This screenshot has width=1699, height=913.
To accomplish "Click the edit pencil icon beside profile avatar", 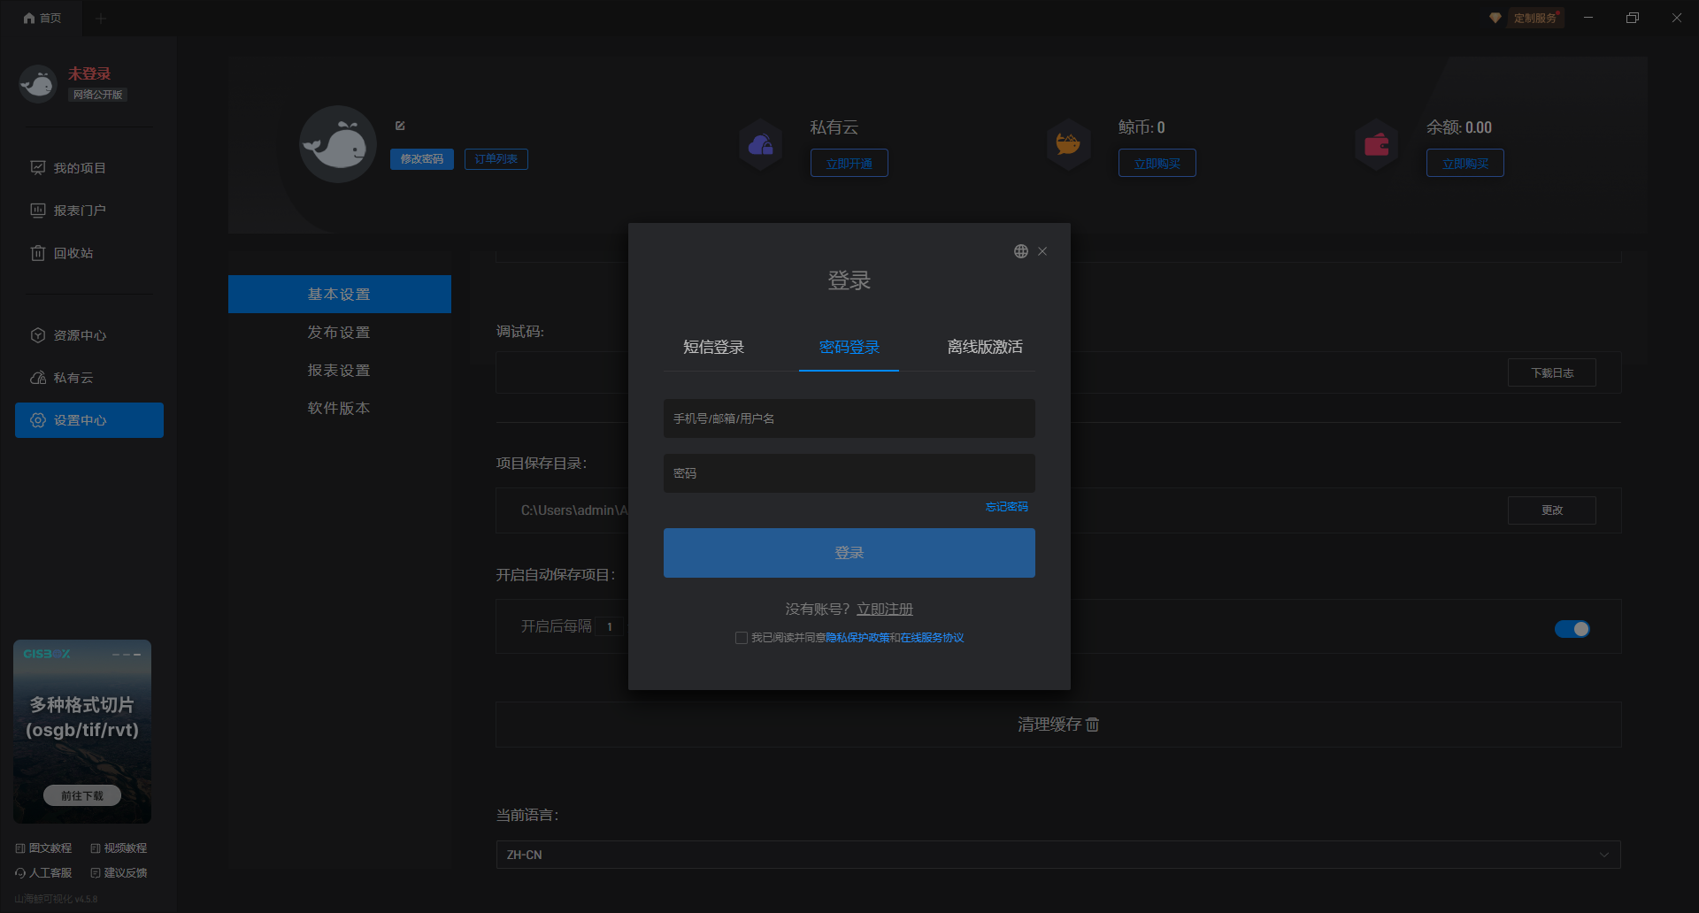I will coord(400,126).
